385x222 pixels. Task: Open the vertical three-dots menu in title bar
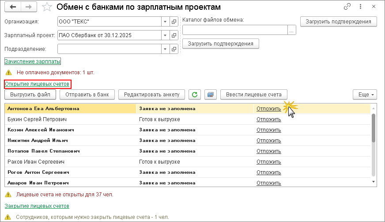click(361, 7)
